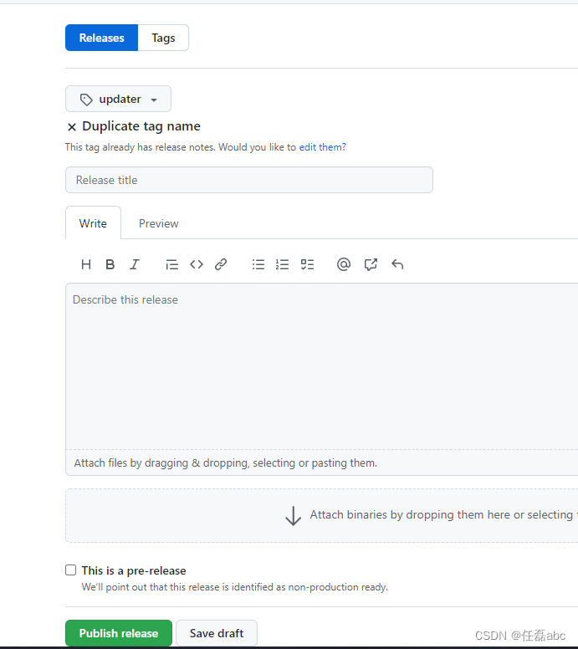Add a task list

click(307, 264)
